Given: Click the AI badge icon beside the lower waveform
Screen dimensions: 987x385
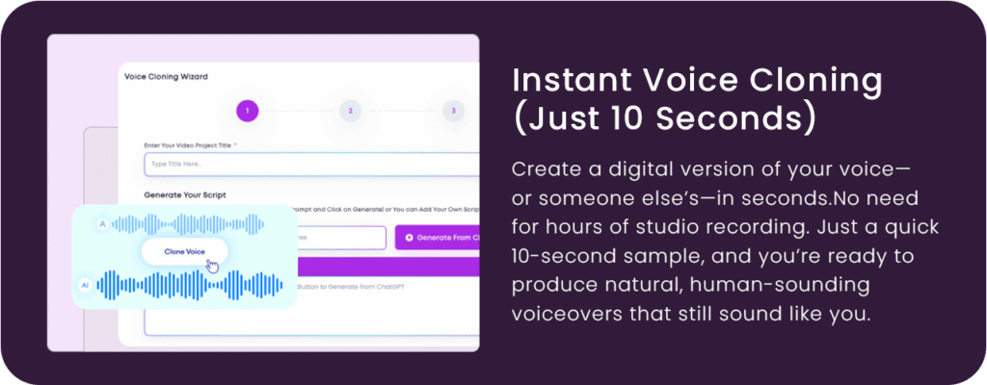Looking at the screenshot, I should [x=85, y=285].
